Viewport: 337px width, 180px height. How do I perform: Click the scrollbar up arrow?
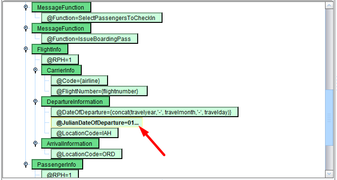click(329, 5)
